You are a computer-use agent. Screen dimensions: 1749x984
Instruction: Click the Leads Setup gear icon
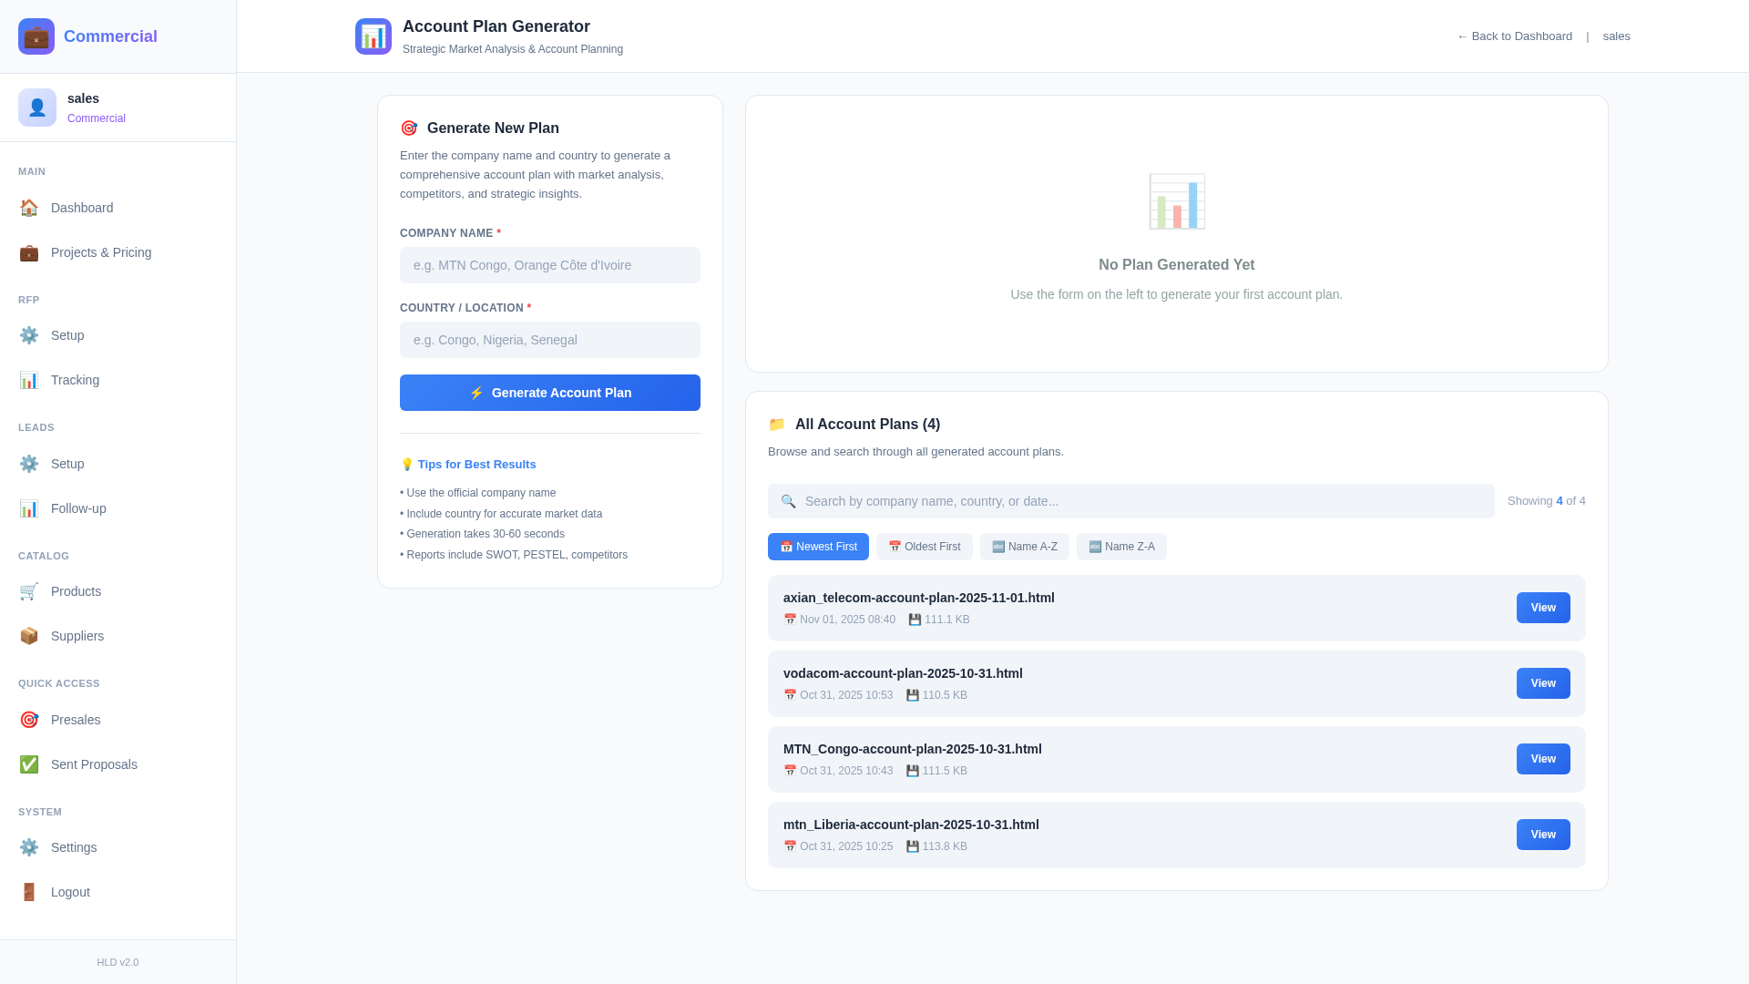pos(29,464)
